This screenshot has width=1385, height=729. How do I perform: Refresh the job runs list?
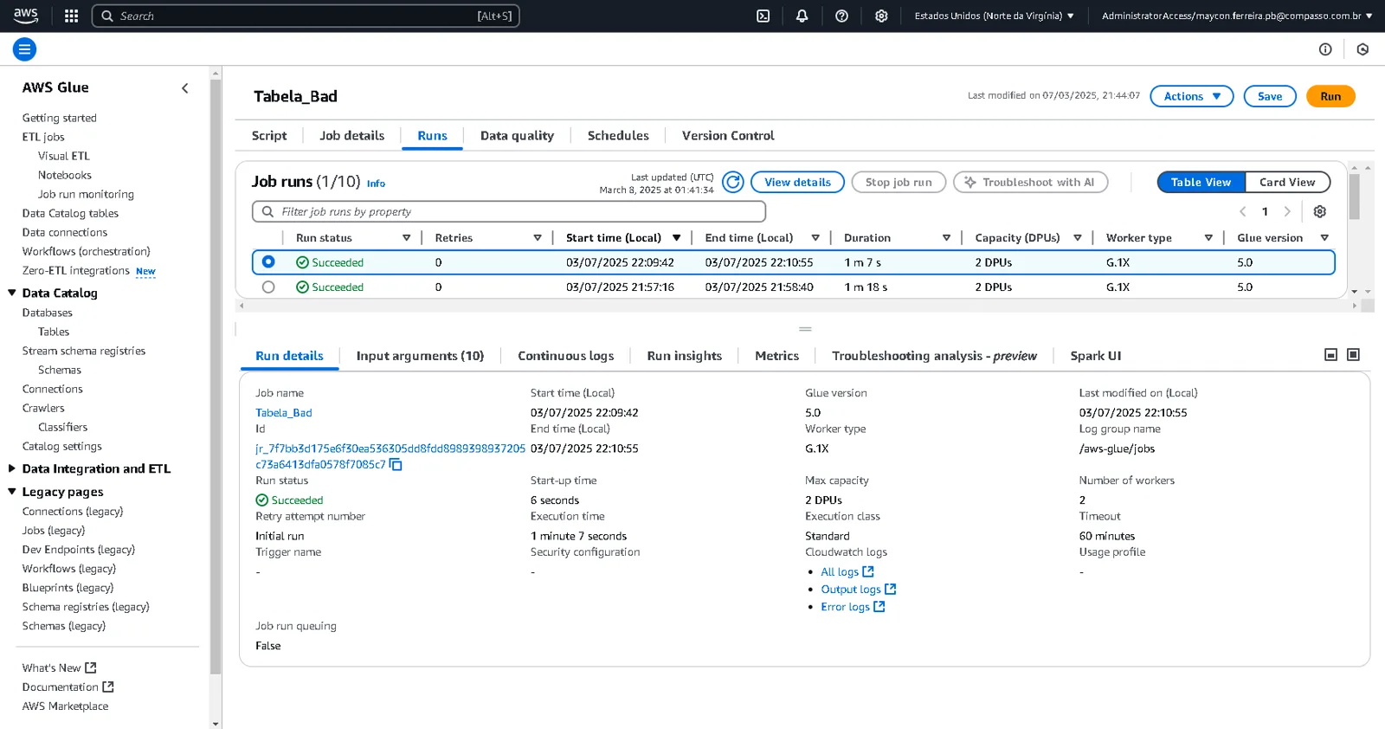point(733,182)
